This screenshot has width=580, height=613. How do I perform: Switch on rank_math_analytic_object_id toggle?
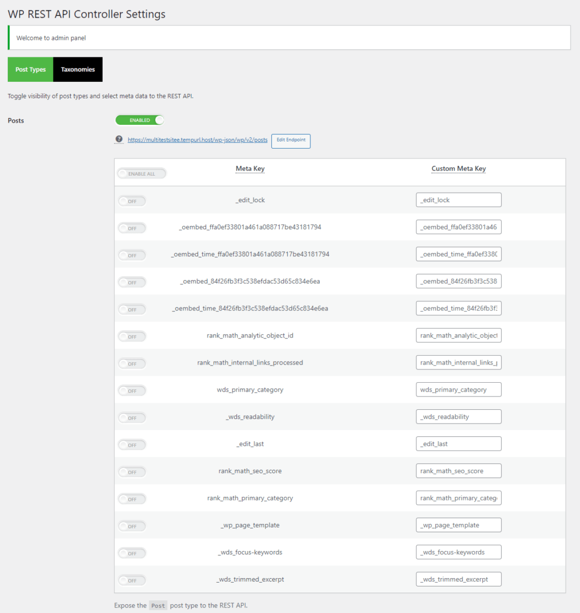tap(132, 337)
